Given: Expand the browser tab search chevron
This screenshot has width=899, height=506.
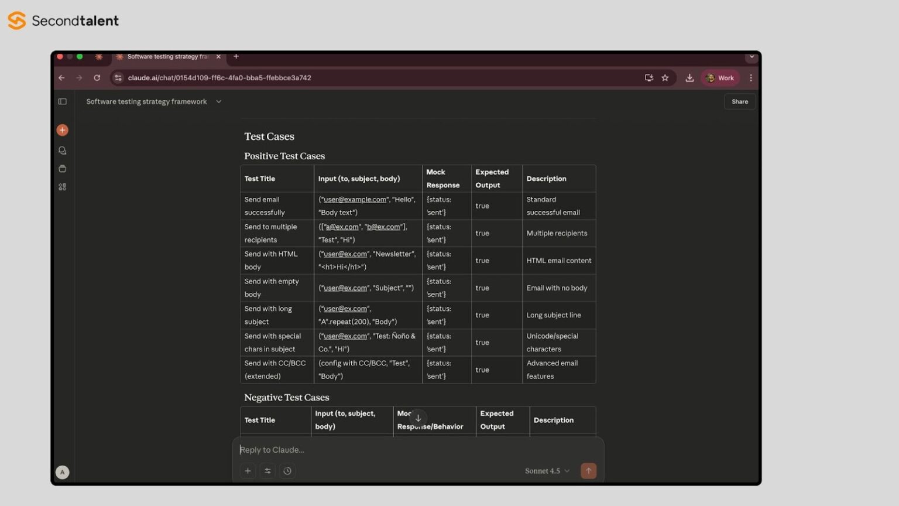Looking at the screenshot, I should 752,57.
